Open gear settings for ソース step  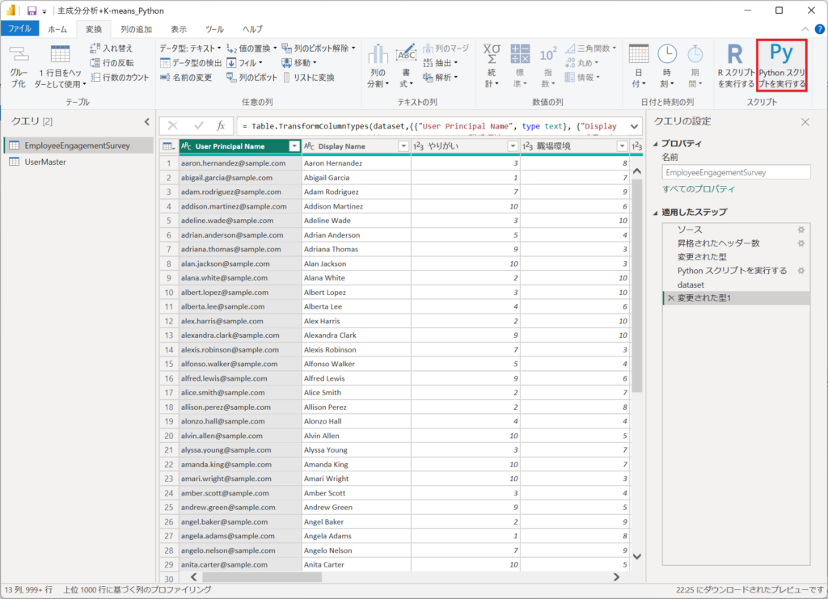point(801,230)
